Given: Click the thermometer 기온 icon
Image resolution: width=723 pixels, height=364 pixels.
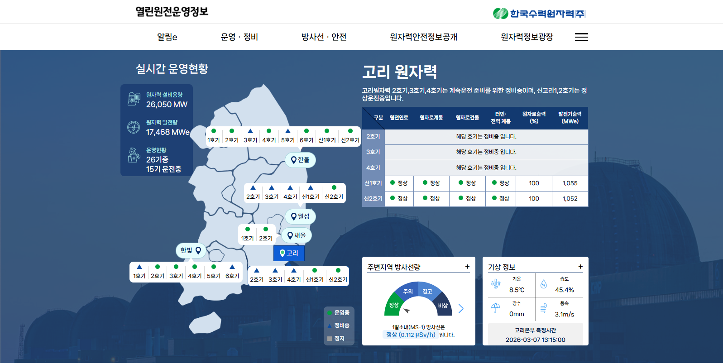Looking at the screenshot, I should 496,284.
